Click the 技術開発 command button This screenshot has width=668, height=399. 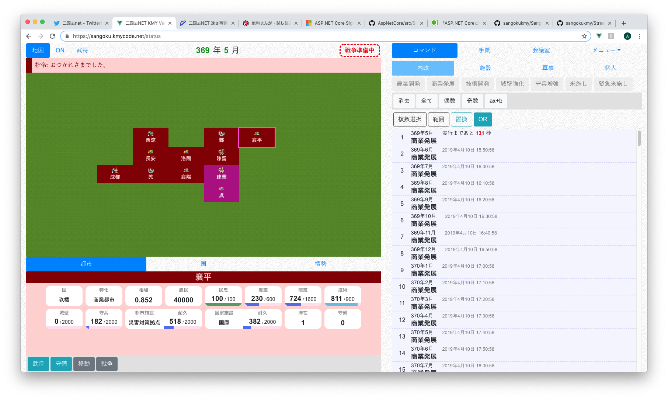(x=478, y=84)
